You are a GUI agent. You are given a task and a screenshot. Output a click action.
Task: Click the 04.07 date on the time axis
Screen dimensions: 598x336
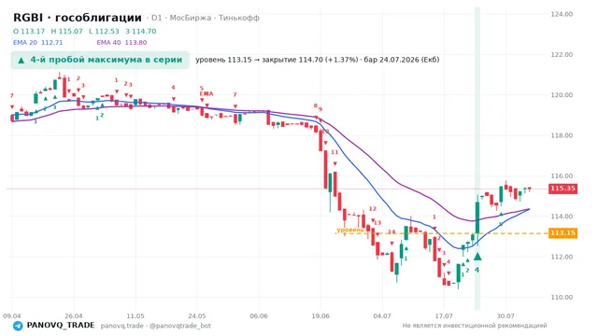pyautogui.click(x=382, y=315)
